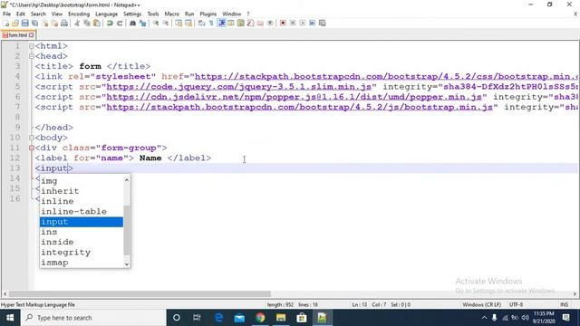Toggle the highlighted Indent Guide icon
This screenshot has width=580, height=326.
[221, 23]
